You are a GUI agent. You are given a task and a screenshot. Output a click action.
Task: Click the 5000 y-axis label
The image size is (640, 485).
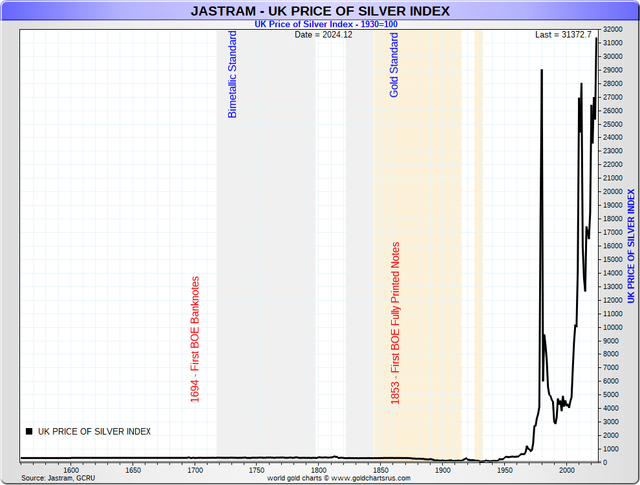tap(611, 394)
